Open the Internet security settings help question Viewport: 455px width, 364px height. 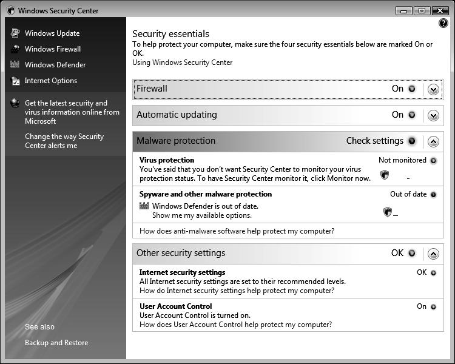[237, 291]
